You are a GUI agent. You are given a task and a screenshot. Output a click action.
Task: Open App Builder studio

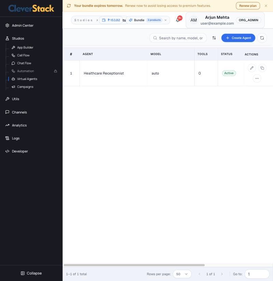25,48
